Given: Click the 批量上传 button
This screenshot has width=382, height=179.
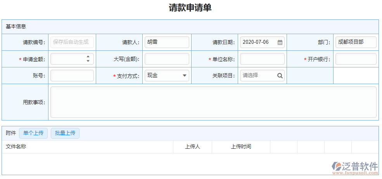Looking at the screenshot, I should coord(65,133).
